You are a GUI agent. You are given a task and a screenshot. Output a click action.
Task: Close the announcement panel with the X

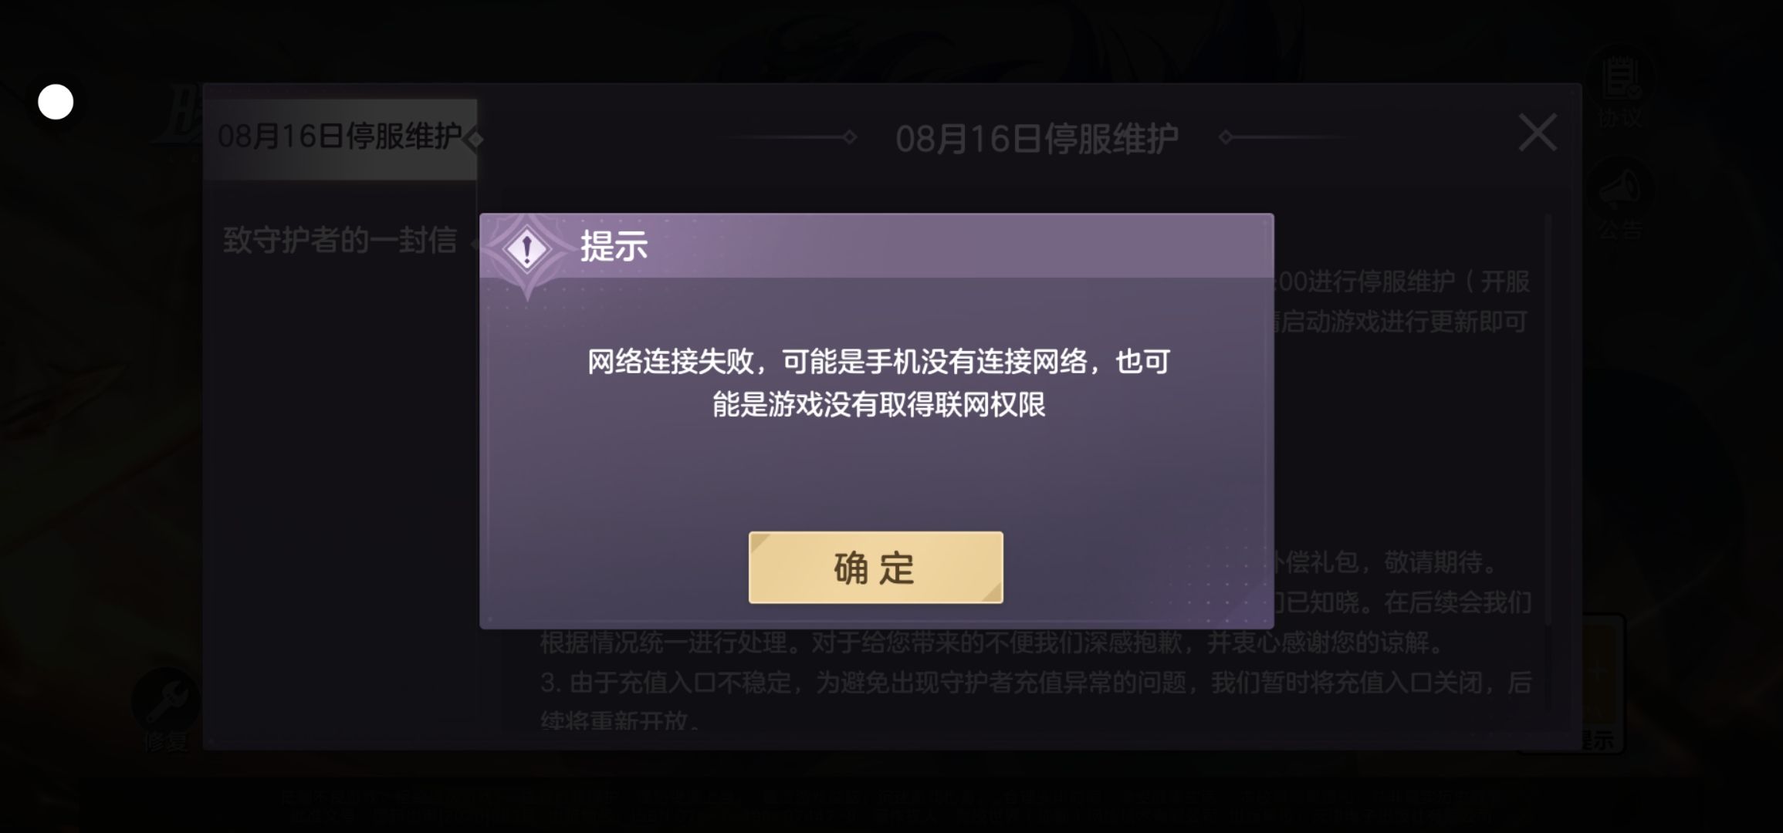point(1537,133)
